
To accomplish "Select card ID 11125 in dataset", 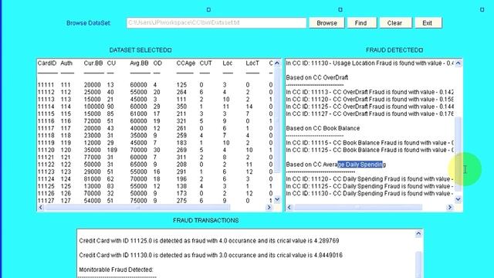I will [x=46, y=186].
